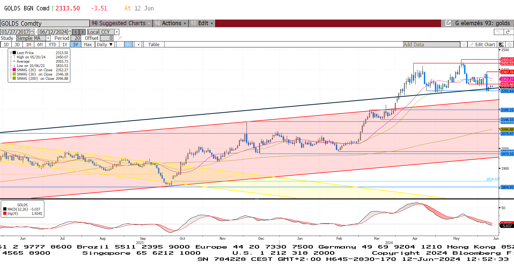514x274 pixels.
Task: Click the Average legend row
Action: (x=41, y=61)
